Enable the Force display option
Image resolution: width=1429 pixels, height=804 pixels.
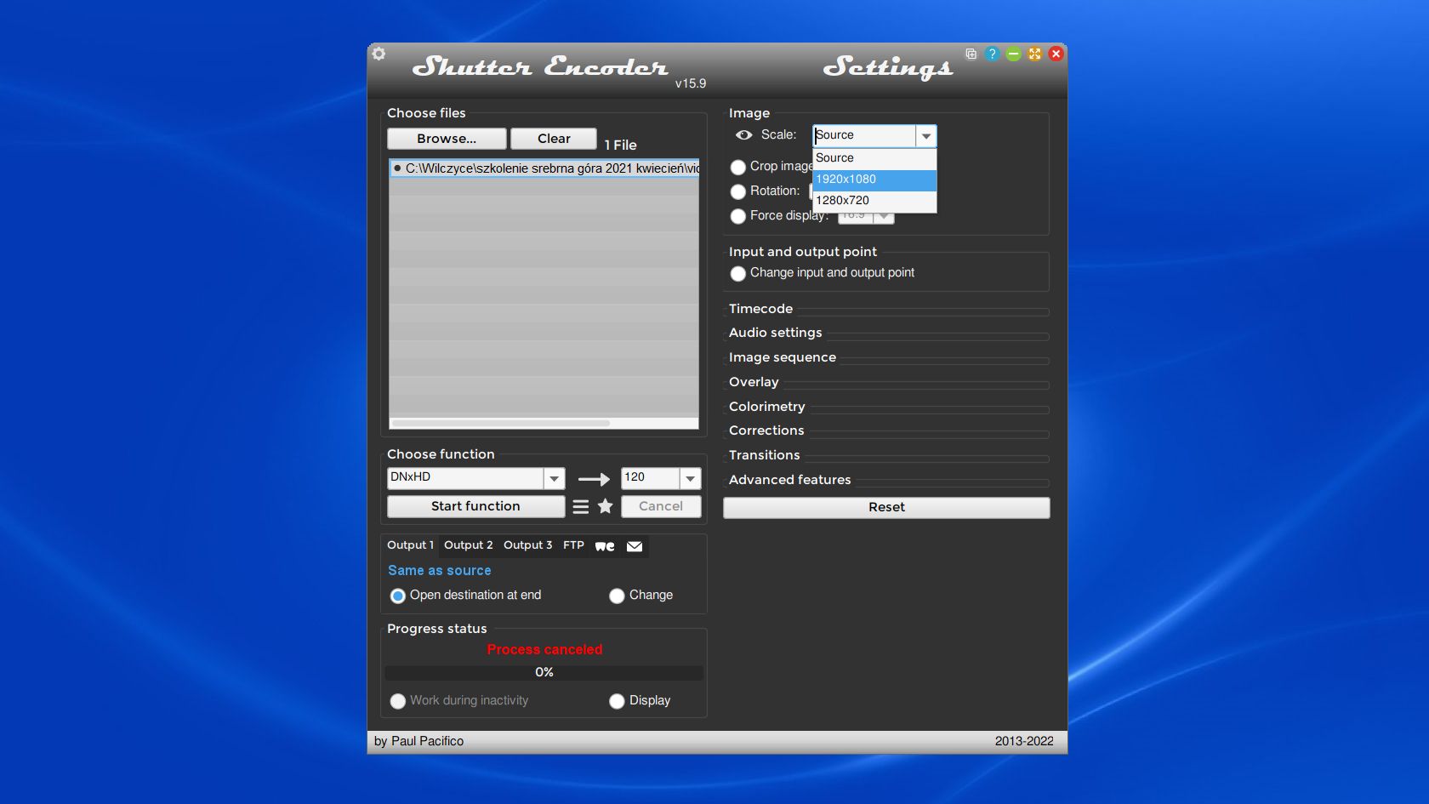tap(738, 216)
